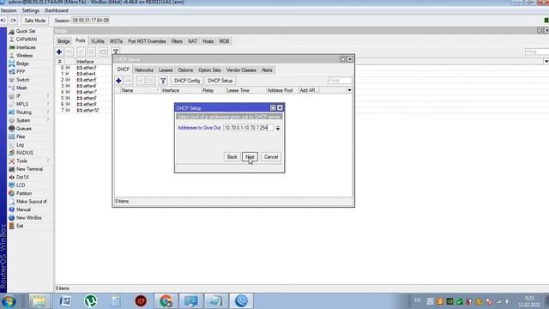Launch New WinBox from sidebar
Image resolution: width=549 pixels, height=309 pixels.
click(28, 217)
